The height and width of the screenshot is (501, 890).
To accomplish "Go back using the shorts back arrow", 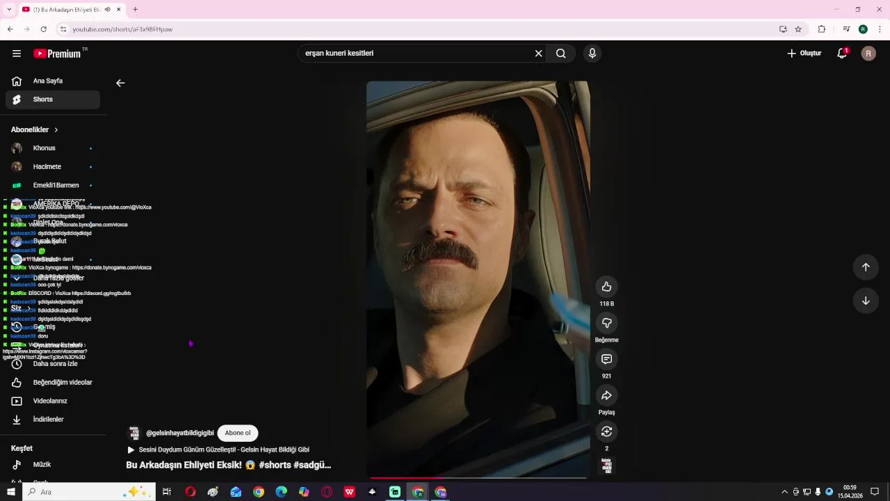I will click(x=120, y=83).
